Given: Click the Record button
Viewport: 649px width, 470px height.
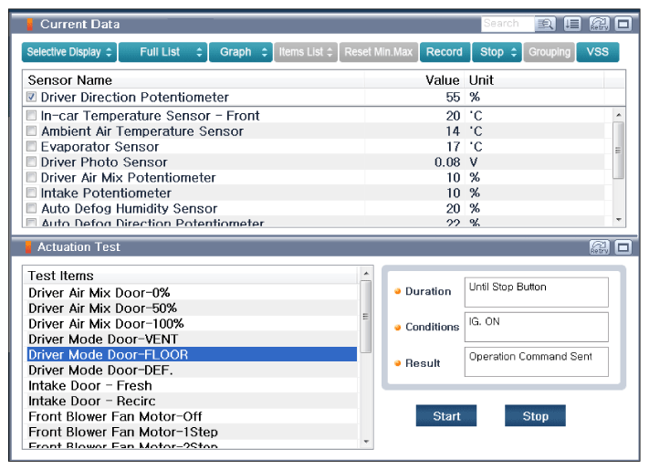Looking at the screenshot, I should [x=445, y=52].
